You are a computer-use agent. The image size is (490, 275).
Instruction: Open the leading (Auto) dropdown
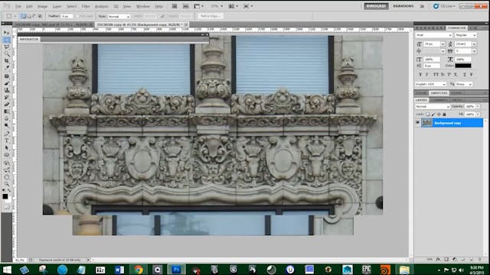[474, 44]
